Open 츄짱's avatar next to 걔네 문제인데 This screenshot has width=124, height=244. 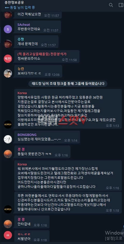(x=8, y=44)
